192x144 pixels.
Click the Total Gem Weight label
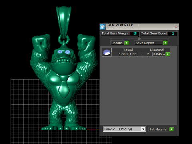115,34
